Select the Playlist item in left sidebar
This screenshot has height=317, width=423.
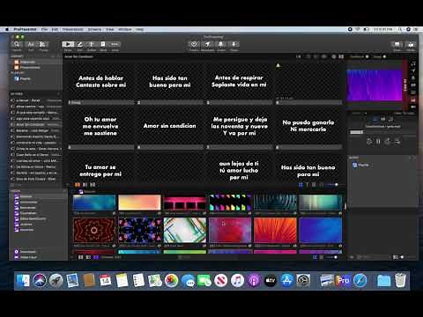tap(35, 78)
